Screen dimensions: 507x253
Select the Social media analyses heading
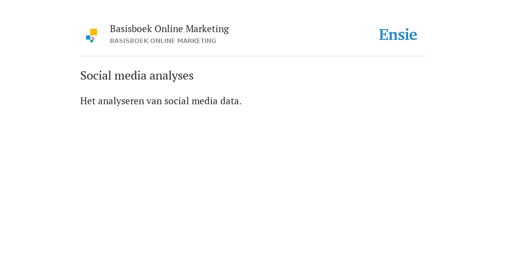[137, 76]
